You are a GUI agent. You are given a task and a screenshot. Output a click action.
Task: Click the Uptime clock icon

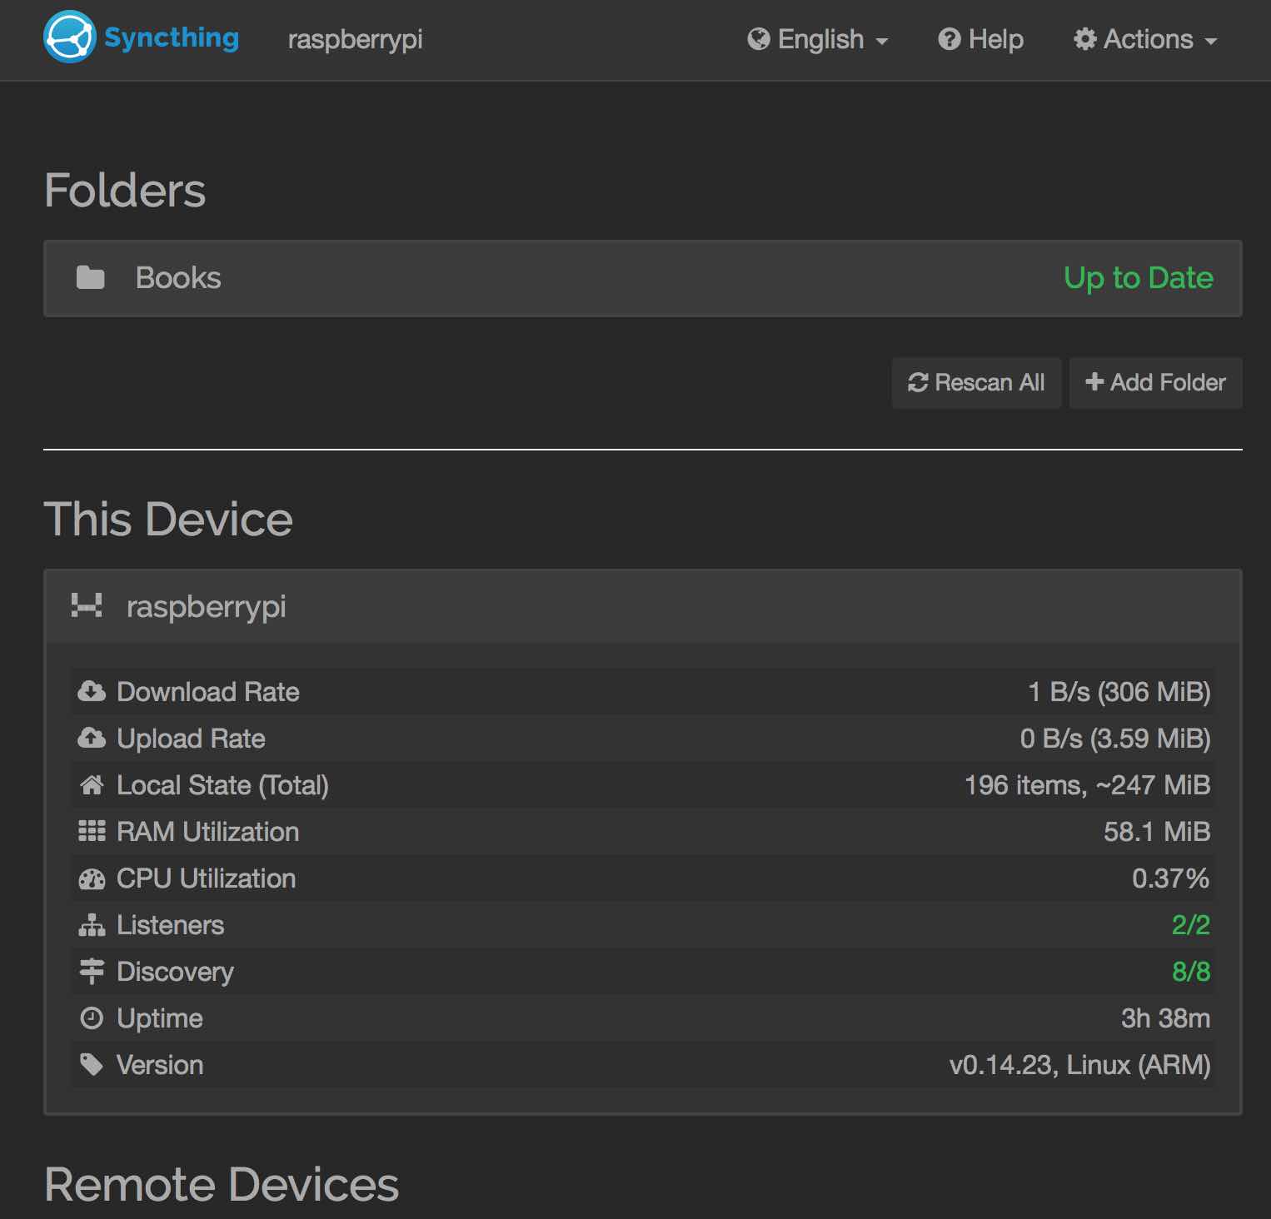(x=92, y=1018)
